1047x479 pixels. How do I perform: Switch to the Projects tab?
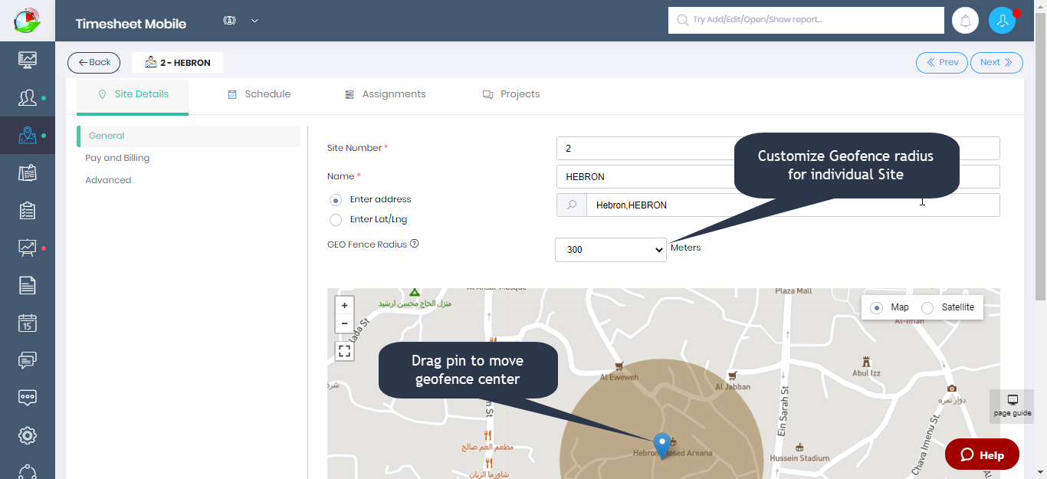511,94
